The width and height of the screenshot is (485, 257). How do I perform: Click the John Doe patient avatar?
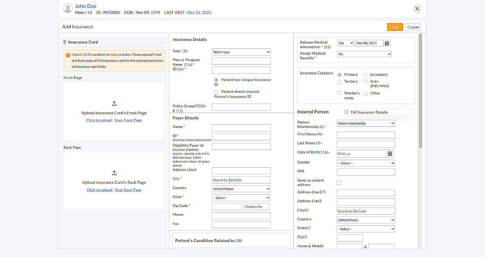(x=68, y=8)
